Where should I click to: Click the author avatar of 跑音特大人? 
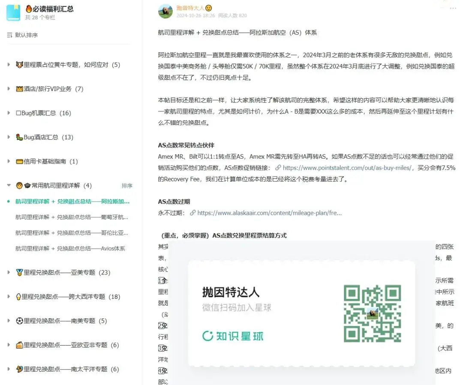coord(165,11)
